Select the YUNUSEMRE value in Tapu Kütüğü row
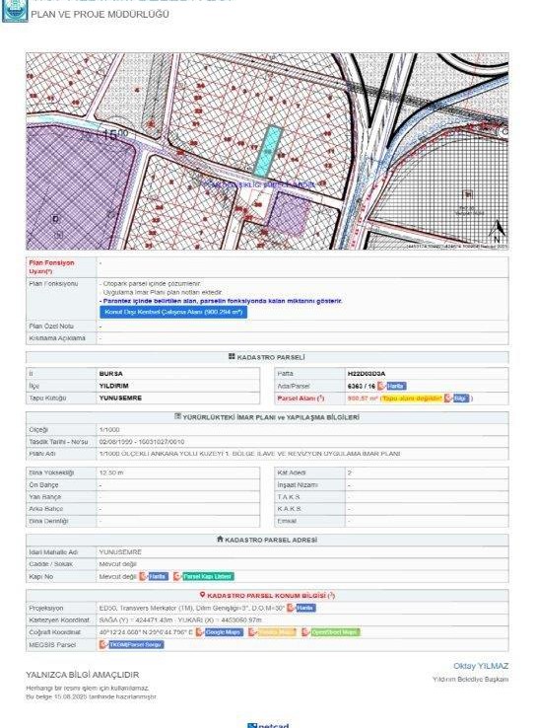The image size is (535, 728). [x=120, y=398]
